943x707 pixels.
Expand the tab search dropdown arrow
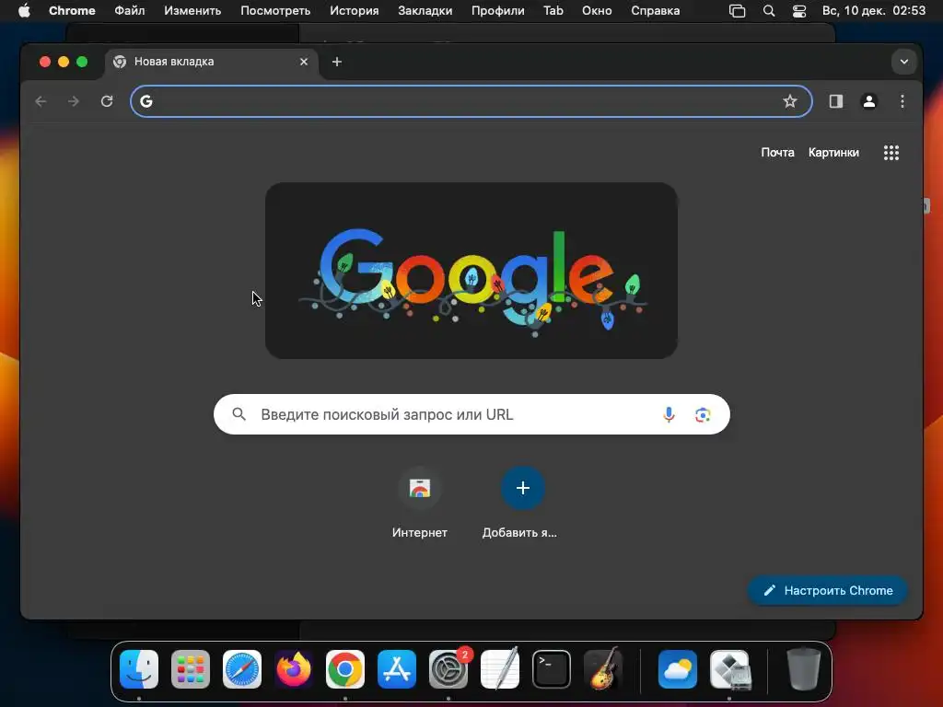[x=904, y=62]
